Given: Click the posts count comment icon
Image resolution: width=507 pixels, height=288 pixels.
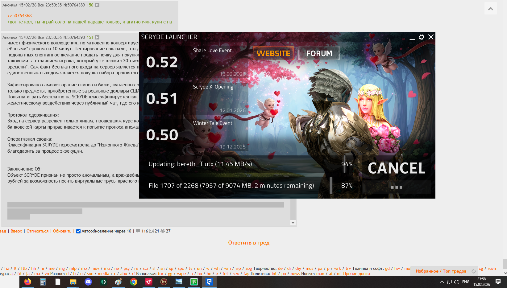Looking at the screenshot, I should pos(138,231).
